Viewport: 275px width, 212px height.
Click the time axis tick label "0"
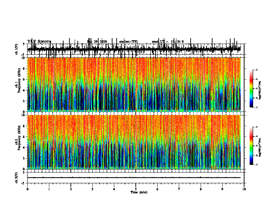pyautogui.click(x=27, y=189)
